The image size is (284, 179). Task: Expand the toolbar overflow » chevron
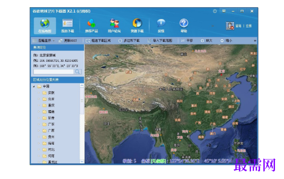coord(255,41)
